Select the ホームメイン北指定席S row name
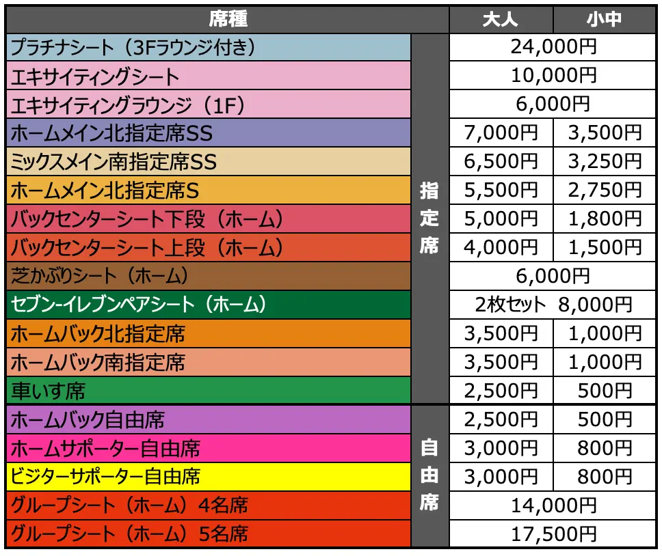Image resolution: width=662 pixels, height=556 pixels. pyautogui.click(x=209, y=190)
